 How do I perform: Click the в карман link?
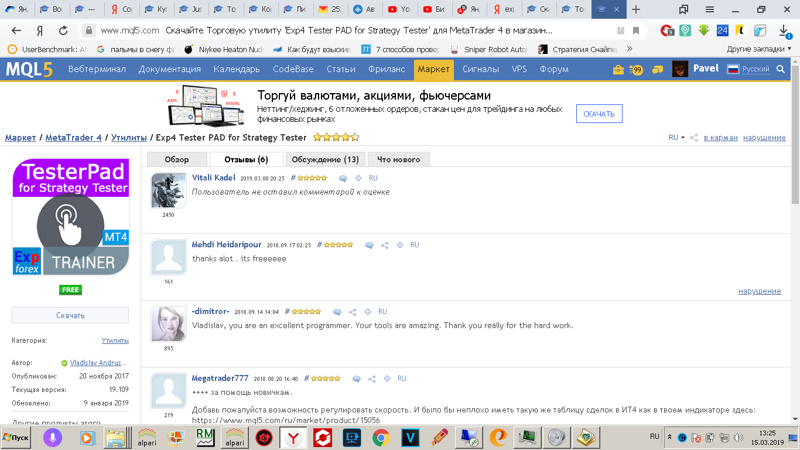pyautogui.click(x=721, y=138)
